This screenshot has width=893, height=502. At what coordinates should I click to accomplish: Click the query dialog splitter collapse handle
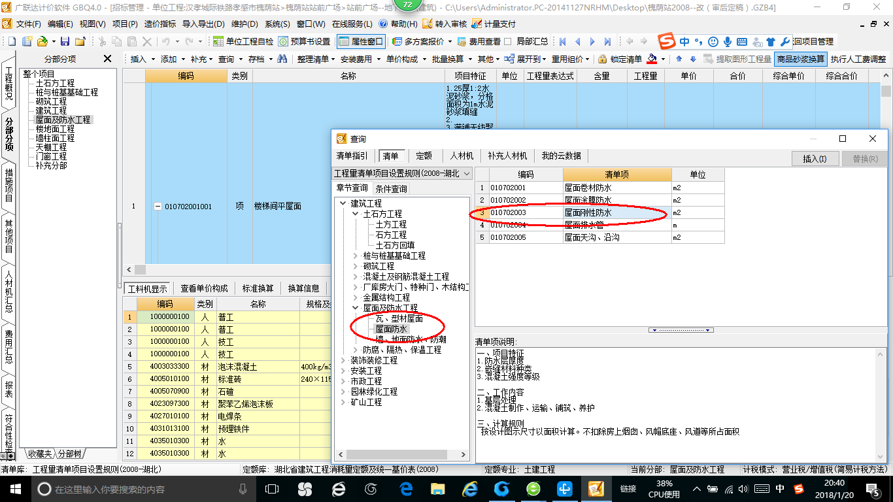[681, 330]
